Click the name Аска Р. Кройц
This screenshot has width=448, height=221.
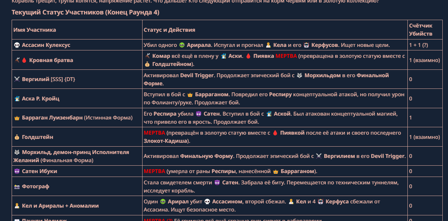pos(41,99)
